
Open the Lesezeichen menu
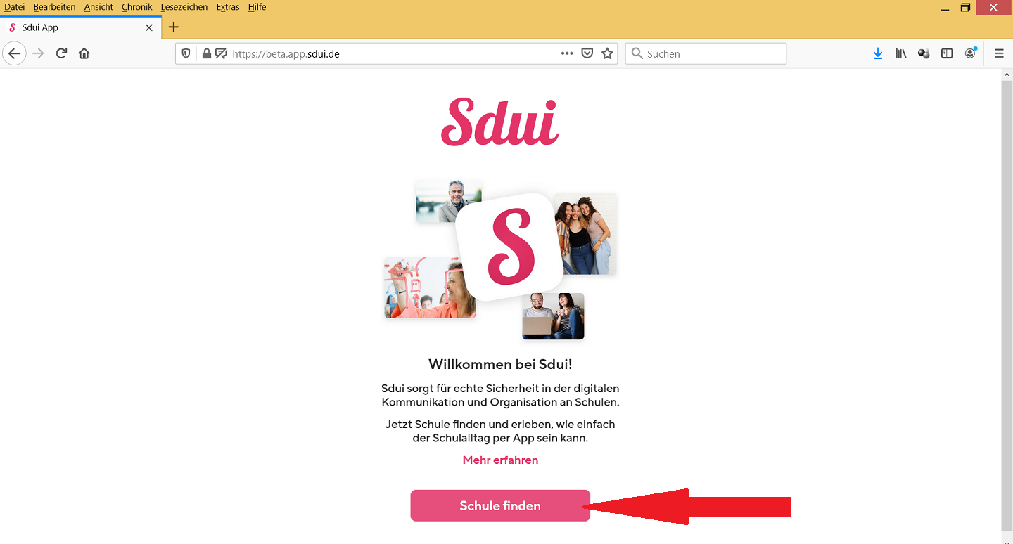click(x=184, y=7)
